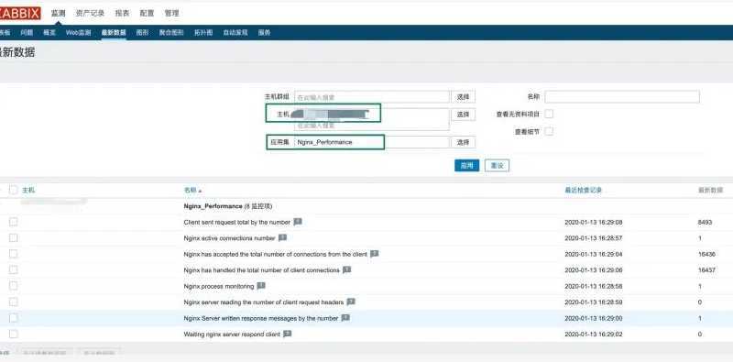Open the 资产记录 top menu
Viewport: 733px width, 362px height.
point(90,14)
